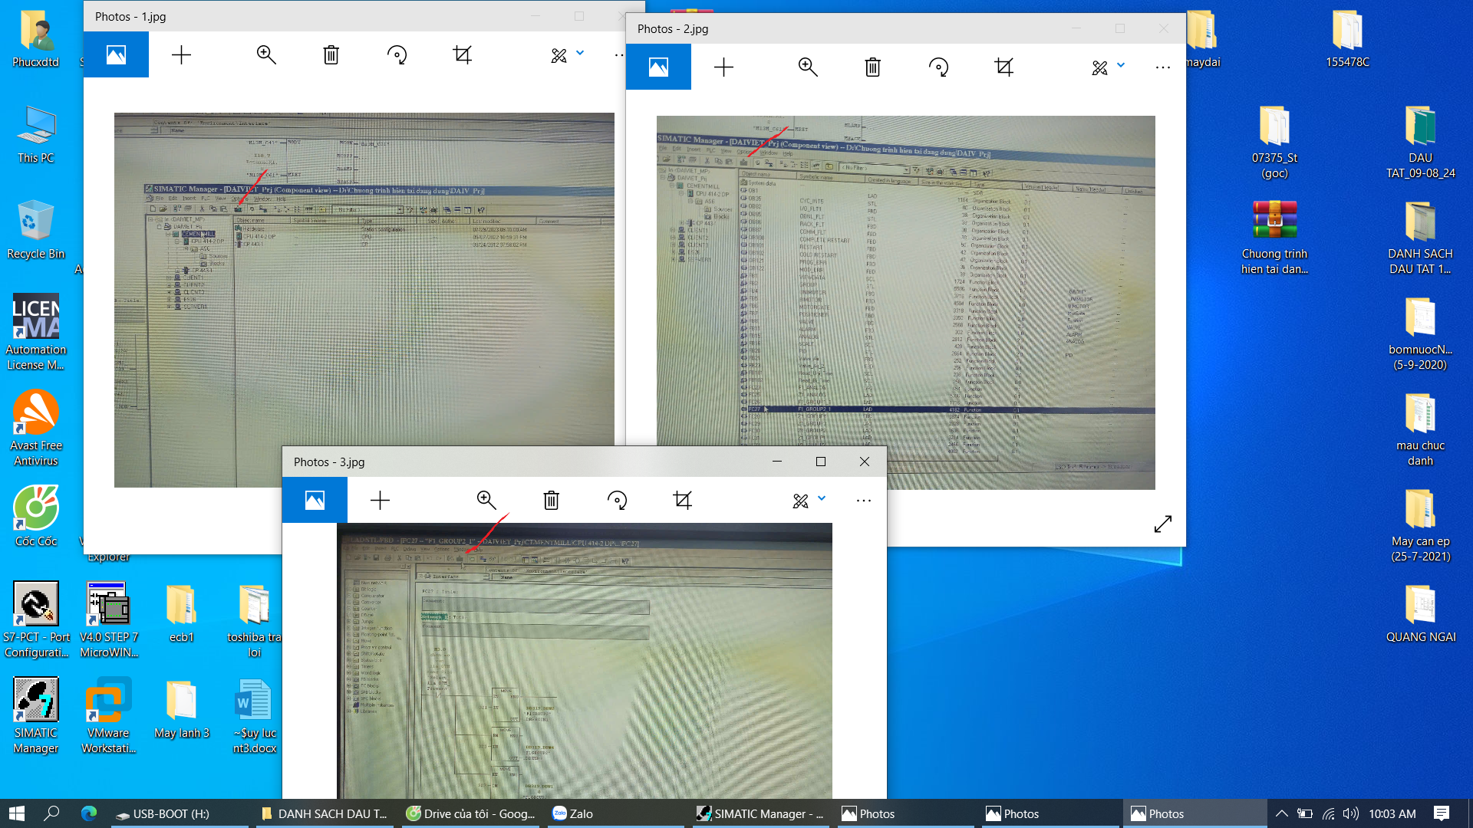This screenshot has height=828, width=1473.
Task: Click the zoom magnifier in 1.jpg window
Action: [266, 55]
